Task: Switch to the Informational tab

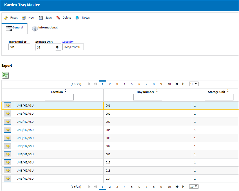Action: [x=45, y=28]
